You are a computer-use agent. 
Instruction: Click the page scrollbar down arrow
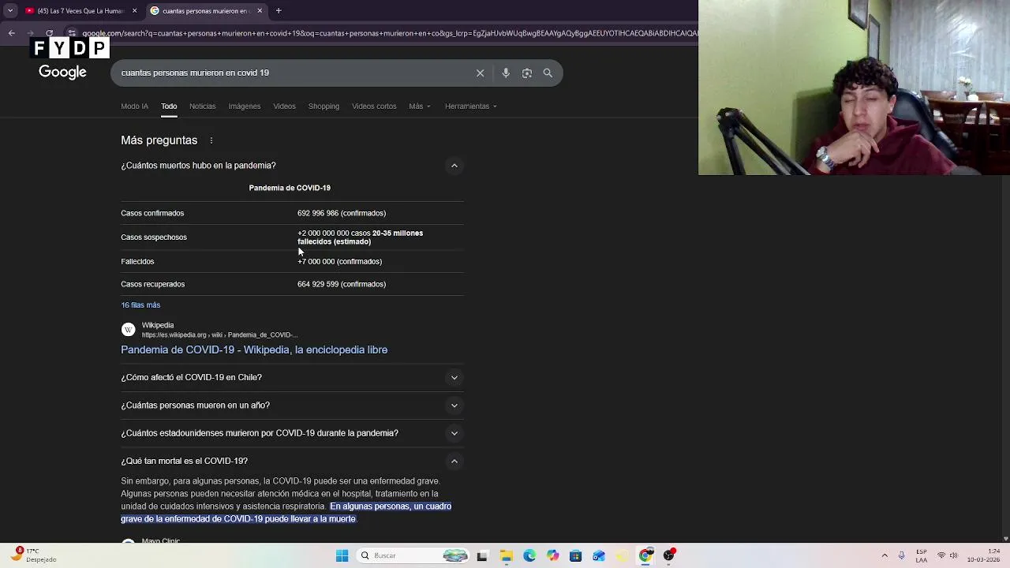point(1005,538)
